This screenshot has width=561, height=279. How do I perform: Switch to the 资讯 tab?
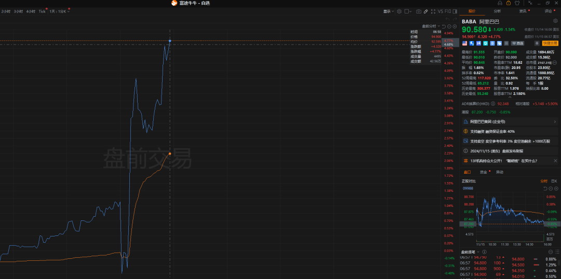[523, 11]
